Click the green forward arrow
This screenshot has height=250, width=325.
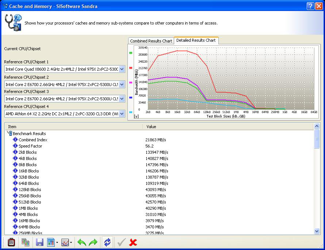[93, 242]
